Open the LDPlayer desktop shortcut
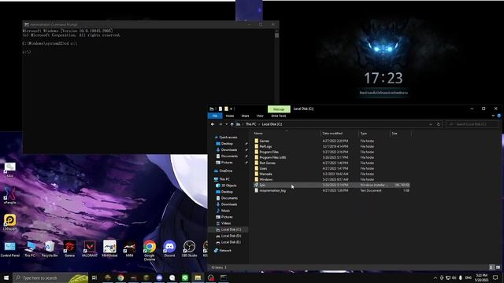Image resolution: width=504 pixels, height=283 pixels. 9,222
